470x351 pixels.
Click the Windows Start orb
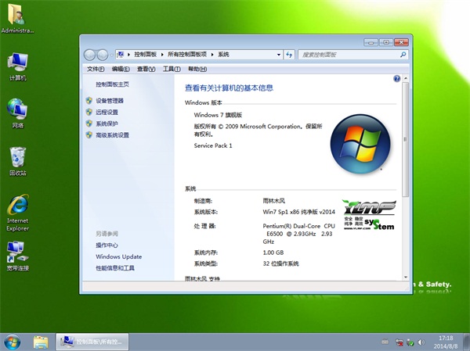[12, 342]
